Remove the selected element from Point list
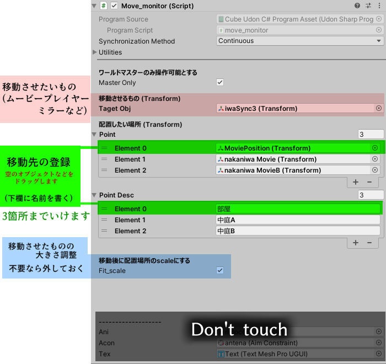386x364 pixels. click(369, 182)
